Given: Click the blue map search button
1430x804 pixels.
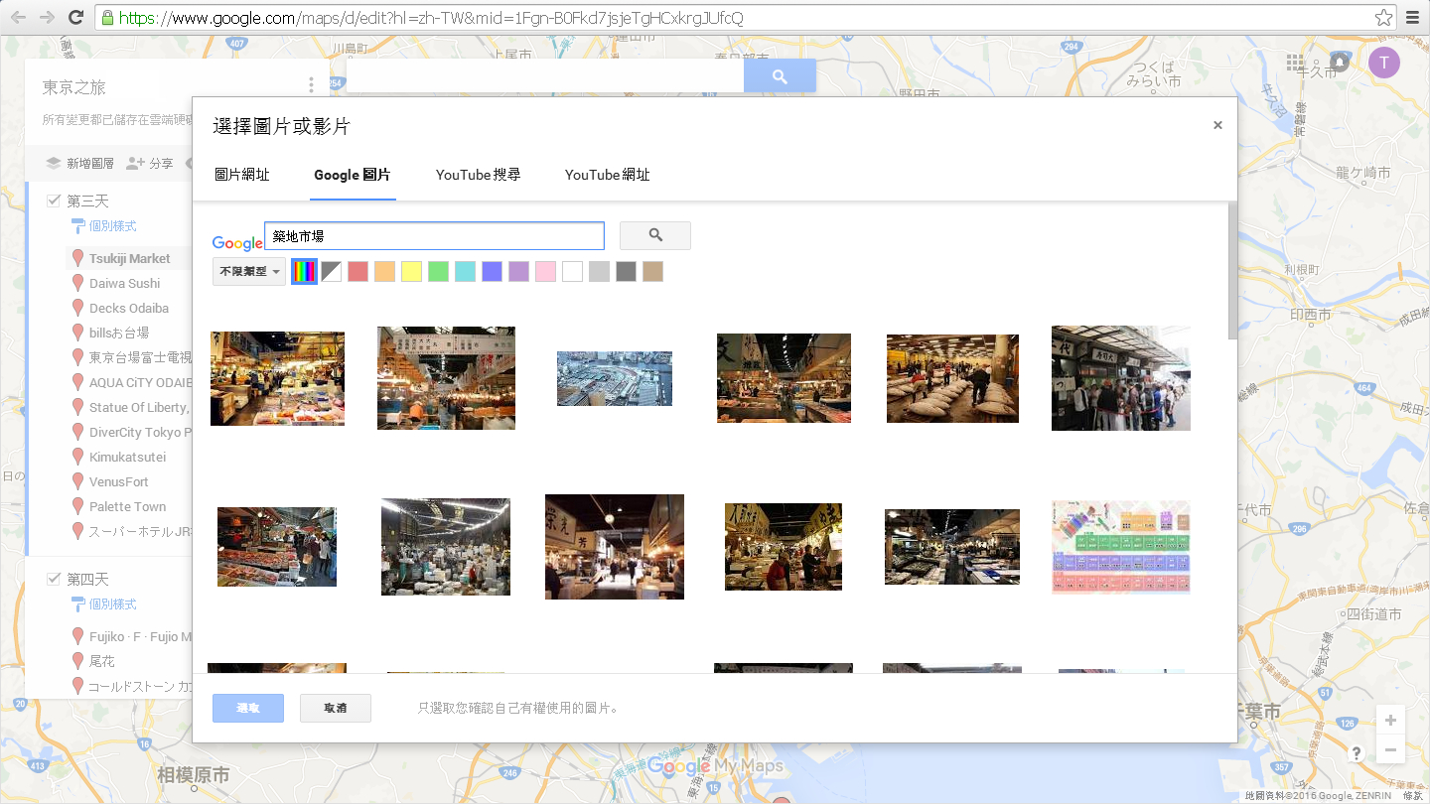Looking at the screenshot, I should point(780,75).
